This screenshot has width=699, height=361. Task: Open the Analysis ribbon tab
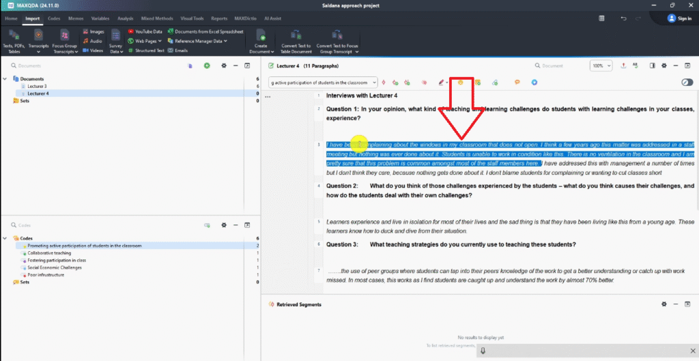125,18
